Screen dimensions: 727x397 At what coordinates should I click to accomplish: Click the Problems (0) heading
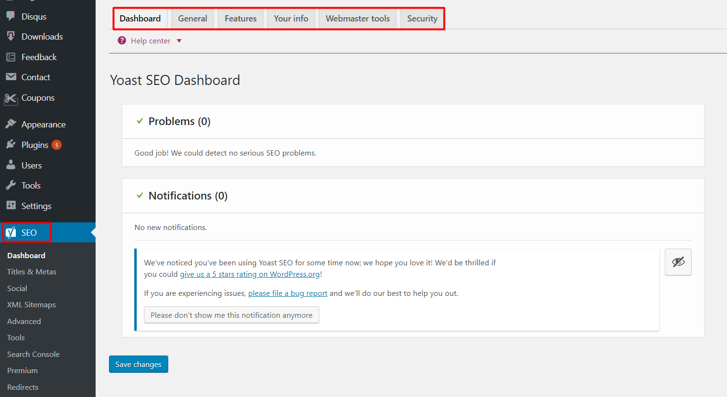[179, 121]
